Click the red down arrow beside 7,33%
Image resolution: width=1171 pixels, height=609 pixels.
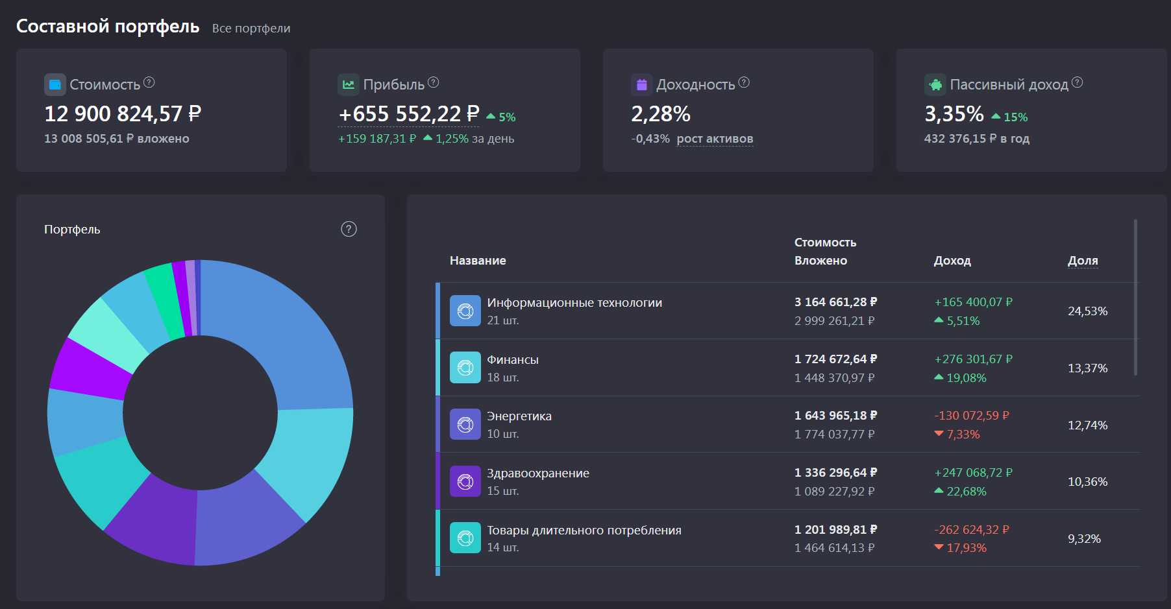pos(939,433)
